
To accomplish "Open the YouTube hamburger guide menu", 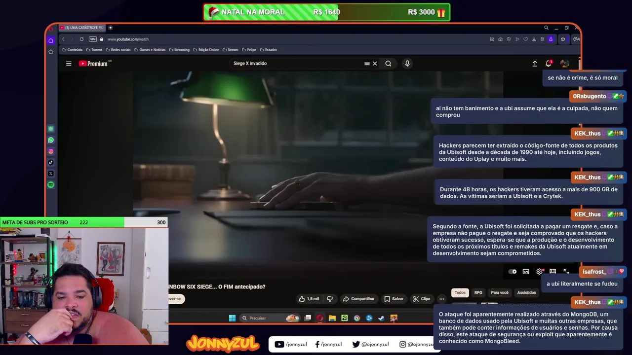I will [69, 64].
